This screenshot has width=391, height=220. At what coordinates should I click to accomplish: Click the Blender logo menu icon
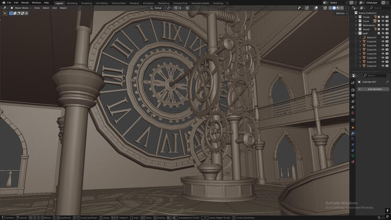click(4, 3)
